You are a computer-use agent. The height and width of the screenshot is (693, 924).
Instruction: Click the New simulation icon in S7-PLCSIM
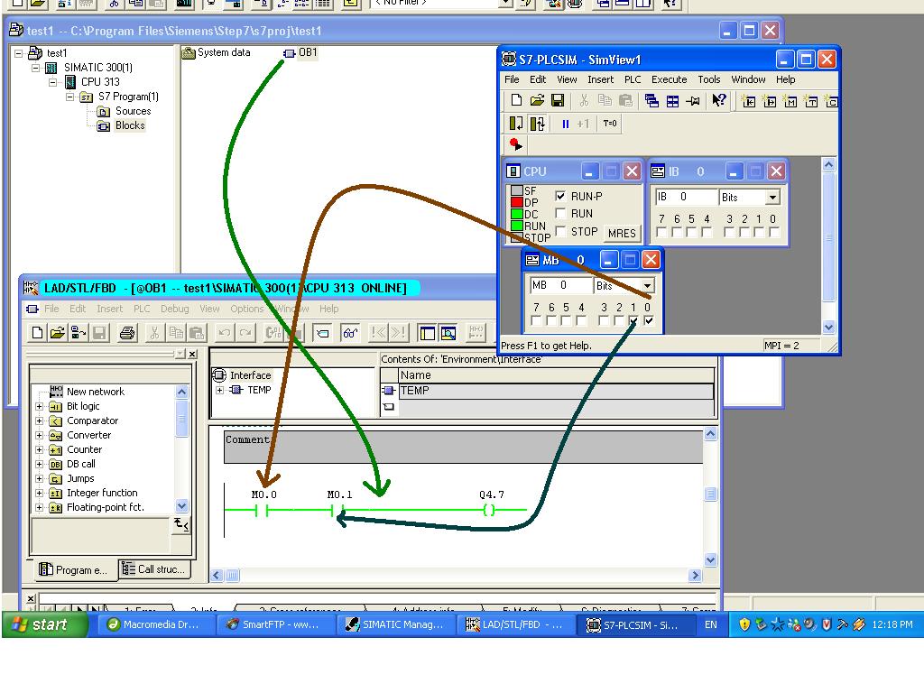pos(516,101)
